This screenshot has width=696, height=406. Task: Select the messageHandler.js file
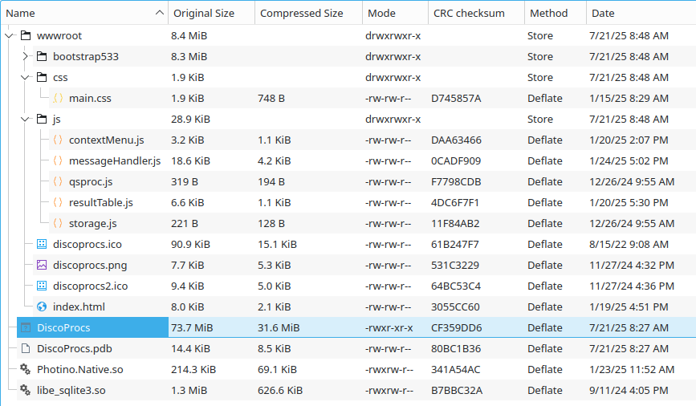click(114, 161)
